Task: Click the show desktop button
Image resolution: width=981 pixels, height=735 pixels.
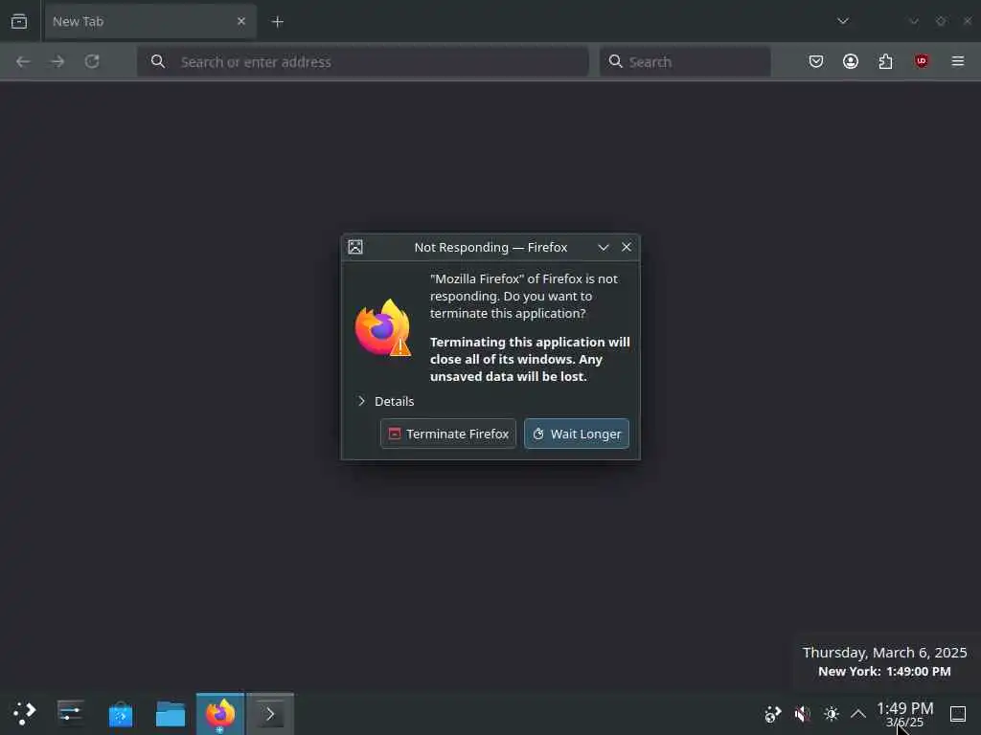Action: [x=958, y=714]
